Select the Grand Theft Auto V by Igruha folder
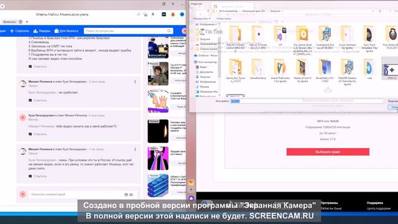Viewport: 398px width, 224px height. click(280, 70)
